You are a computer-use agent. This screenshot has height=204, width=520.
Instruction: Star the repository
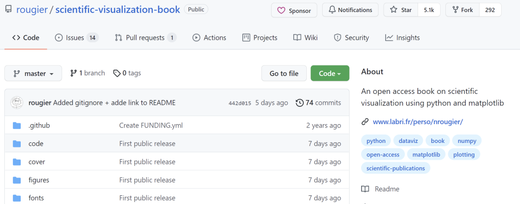coord(401,10)
